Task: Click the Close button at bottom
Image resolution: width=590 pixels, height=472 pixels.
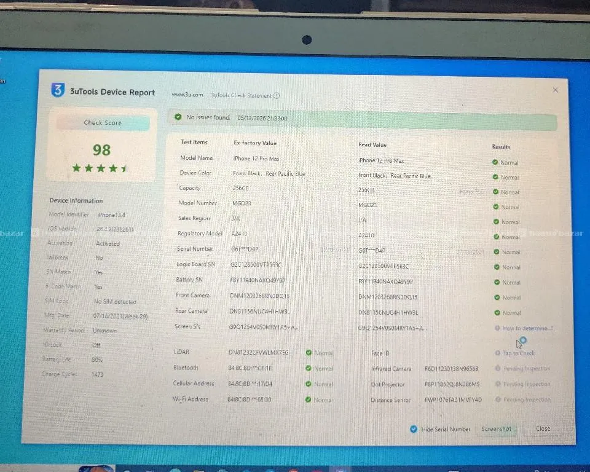Action: coord(543,428)
